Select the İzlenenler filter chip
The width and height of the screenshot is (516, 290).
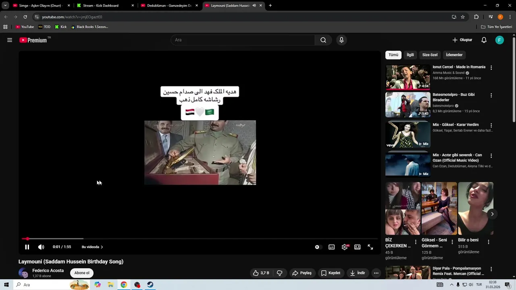[454, 55]
